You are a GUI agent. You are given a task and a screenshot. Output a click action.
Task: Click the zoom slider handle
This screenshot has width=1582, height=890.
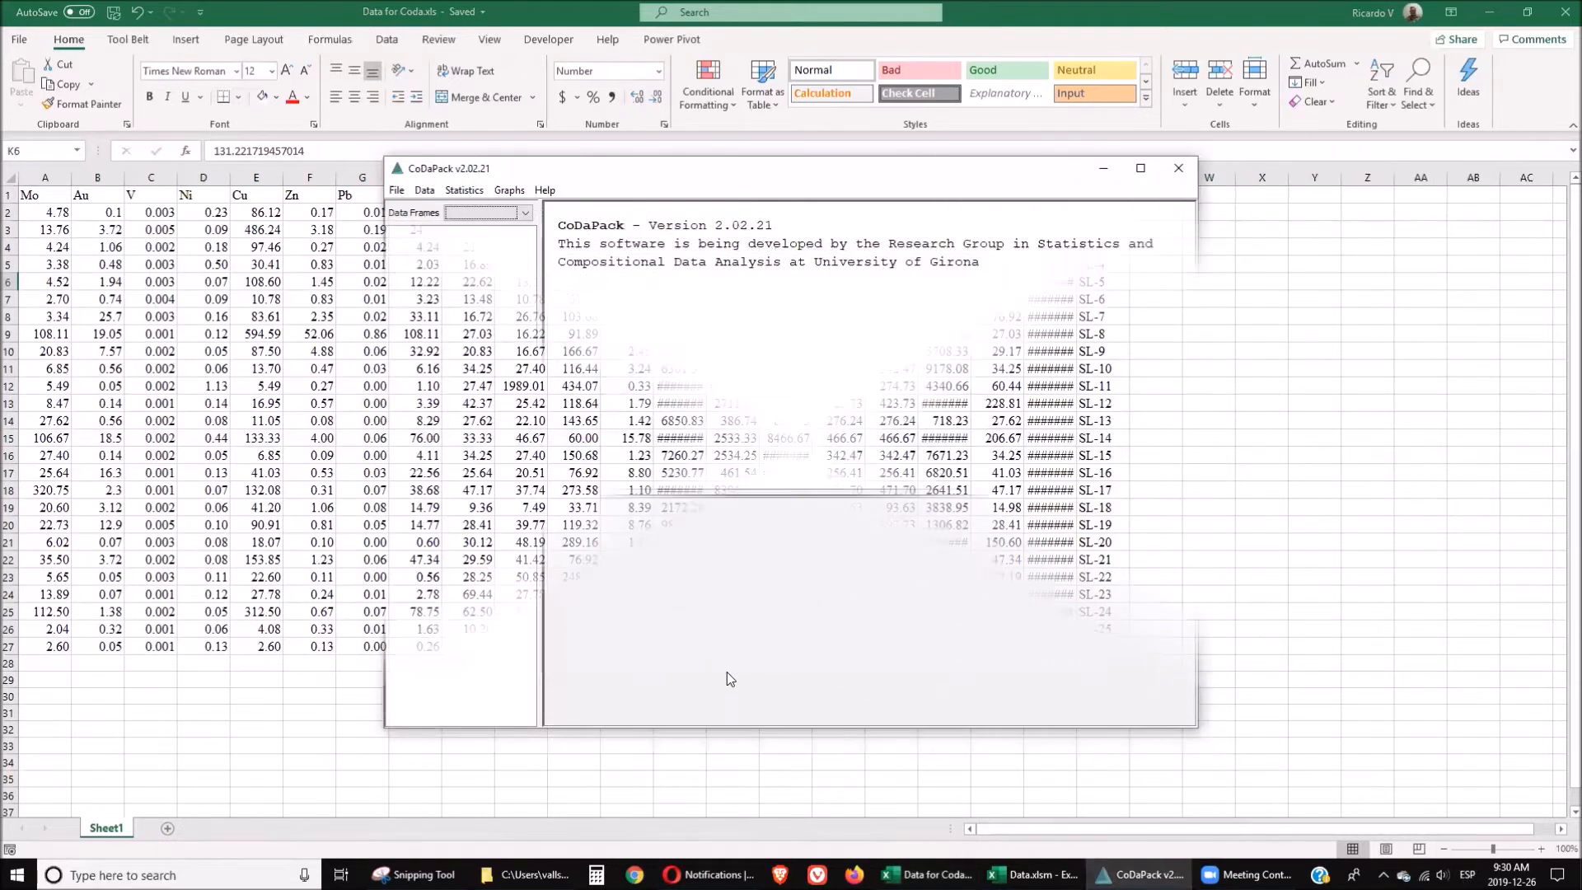tap(1493, 849)
